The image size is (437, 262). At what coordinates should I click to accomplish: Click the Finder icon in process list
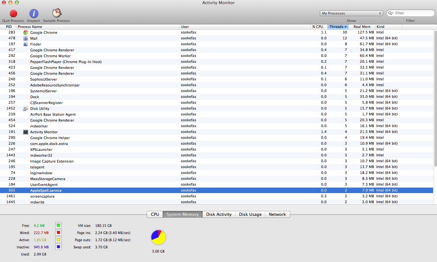26,44
